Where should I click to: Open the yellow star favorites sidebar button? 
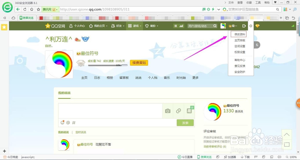point(4,27)
